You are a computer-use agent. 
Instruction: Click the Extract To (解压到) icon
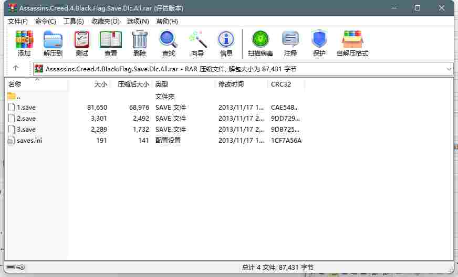53,40
